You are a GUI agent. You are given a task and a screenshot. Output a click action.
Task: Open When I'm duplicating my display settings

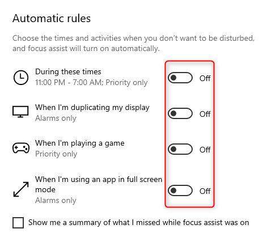(x=92, y=108)
